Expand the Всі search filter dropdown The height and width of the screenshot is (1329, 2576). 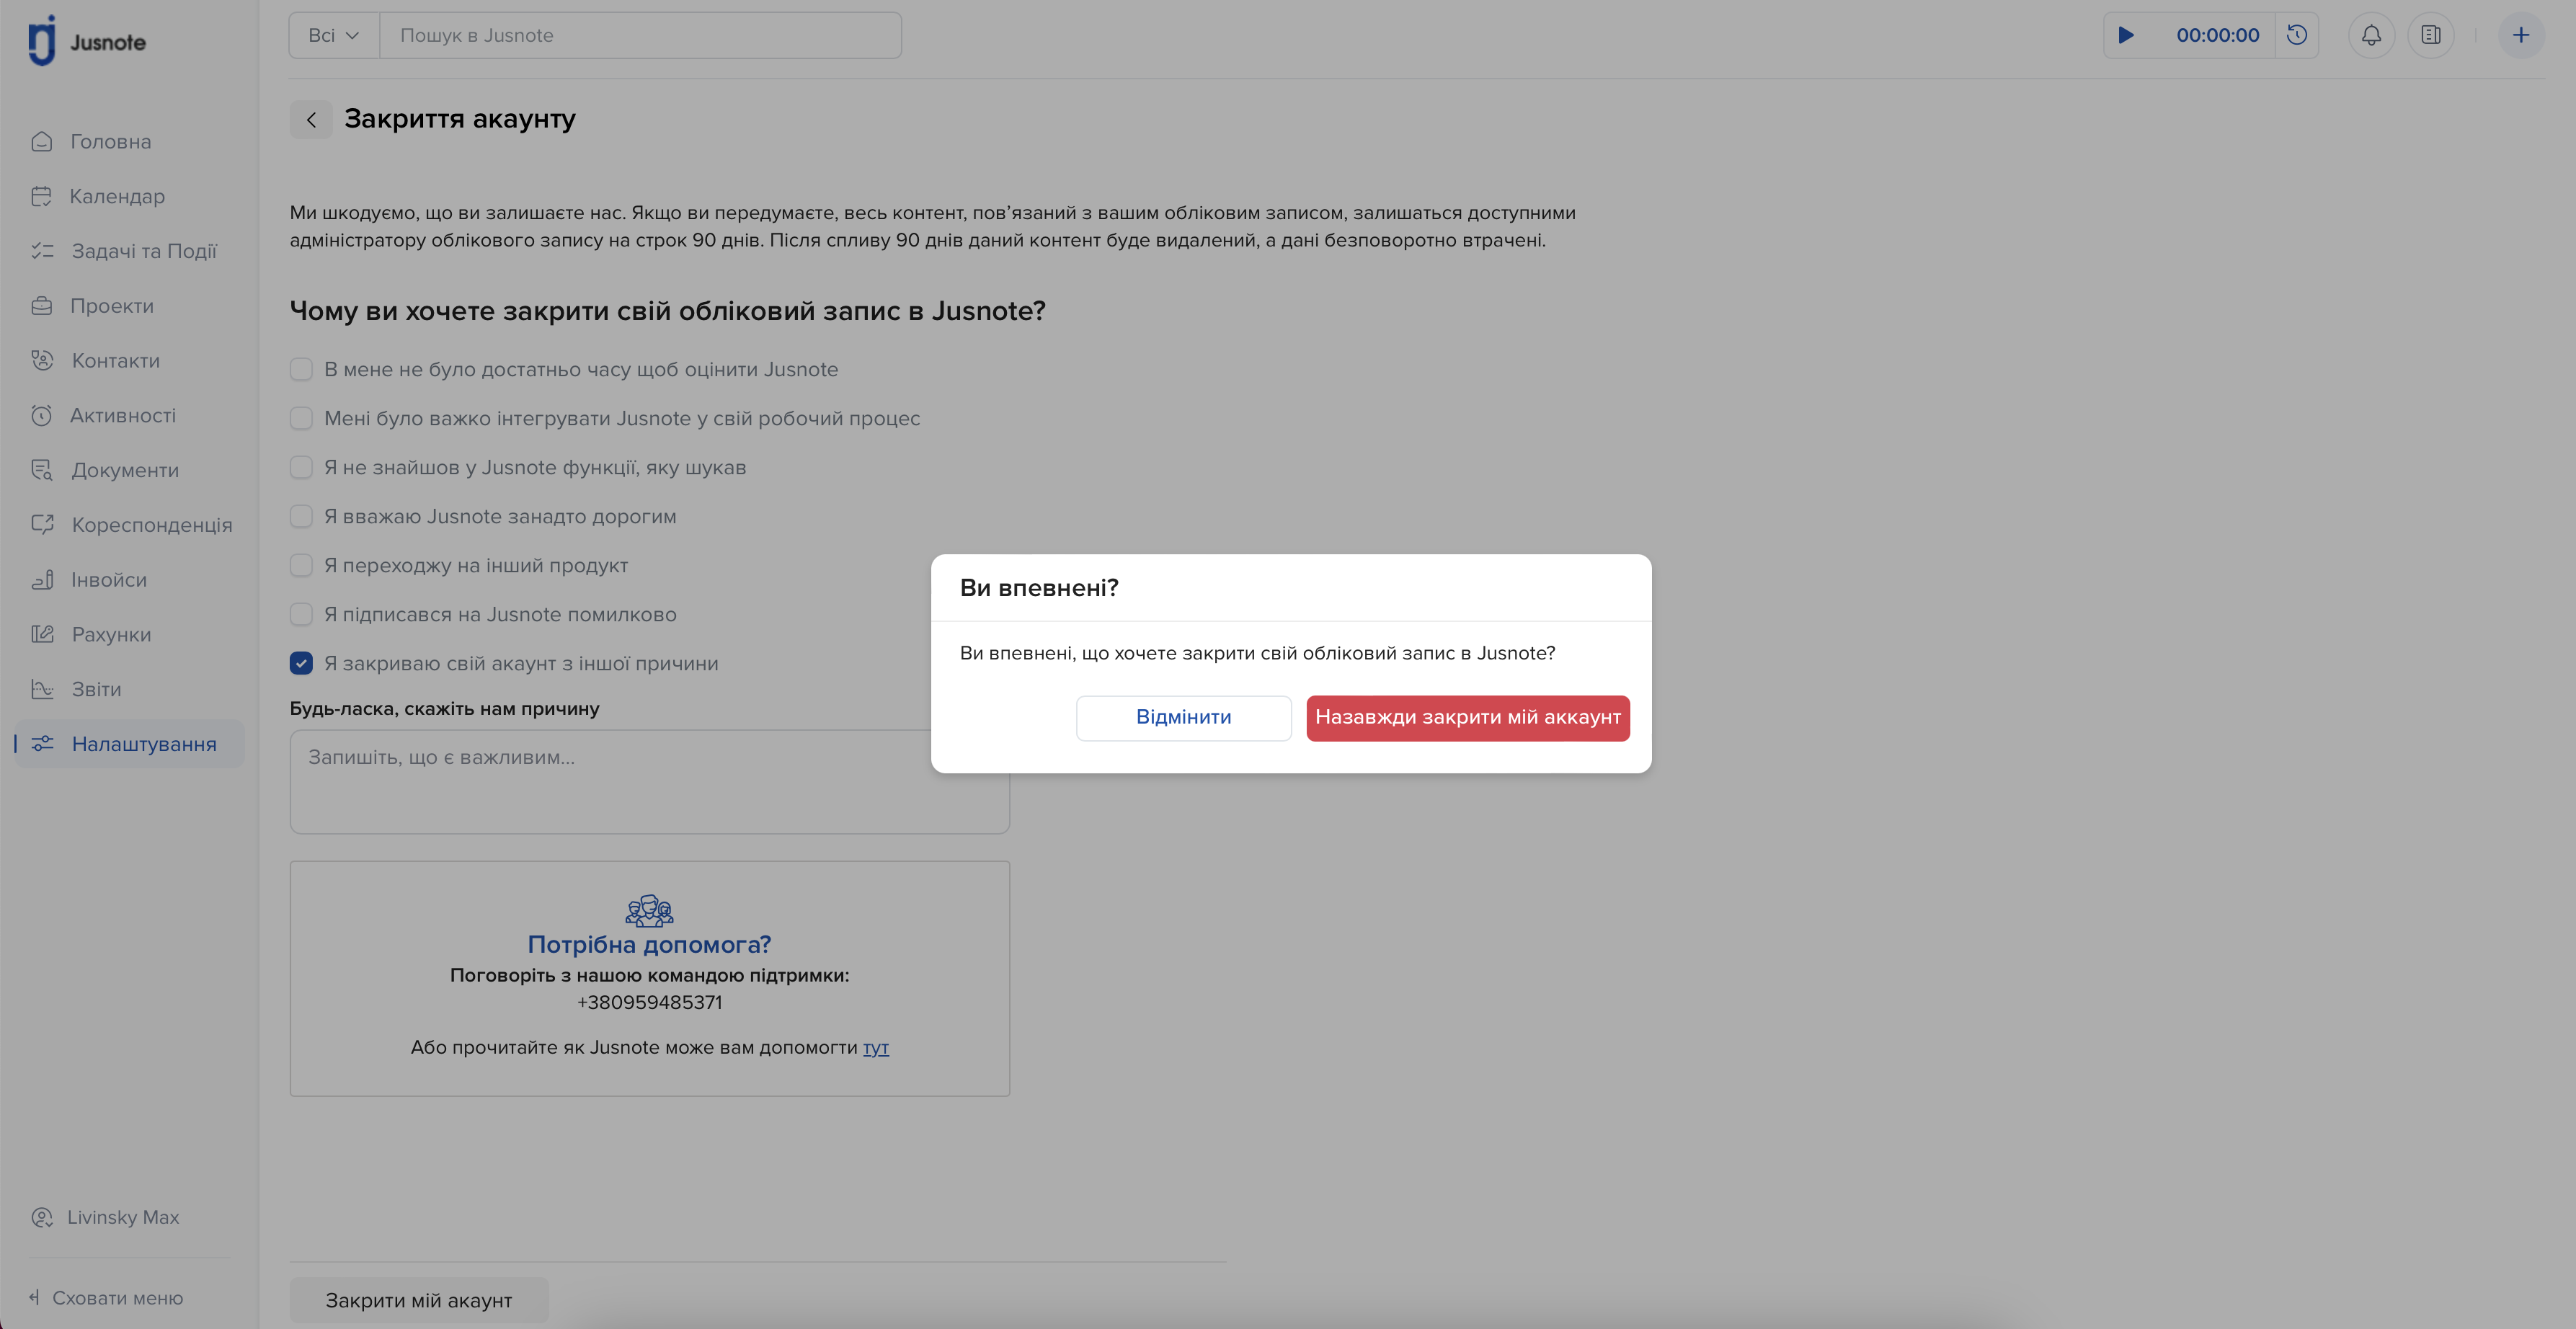point(334,35)
